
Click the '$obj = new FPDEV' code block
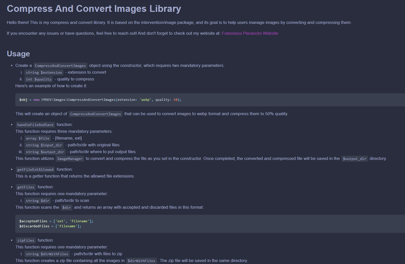[x=210, y=100]
